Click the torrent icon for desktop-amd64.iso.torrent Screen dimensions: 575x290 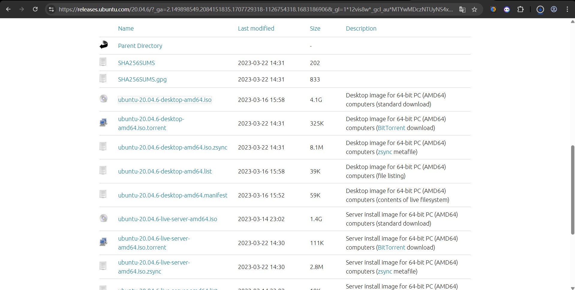click(x=103, y=123)
